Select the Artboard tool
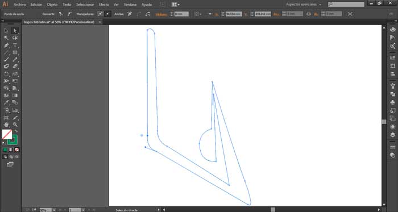This screenshot has width=398, height=212. coord(6,118)
